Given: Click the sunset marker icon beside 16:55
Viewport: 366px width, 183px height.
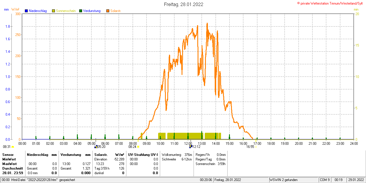Looking at the screenshot, I should (x=256, y=147).
